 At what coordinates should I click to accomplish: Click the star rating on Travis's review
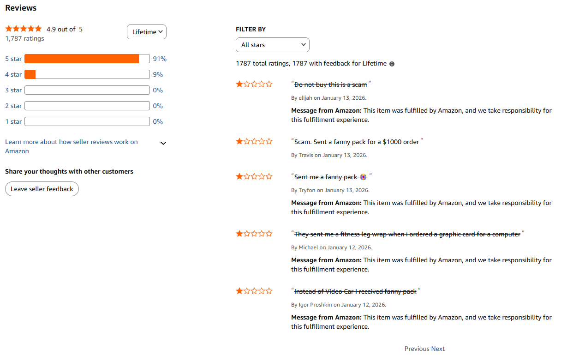pos(254,142)
